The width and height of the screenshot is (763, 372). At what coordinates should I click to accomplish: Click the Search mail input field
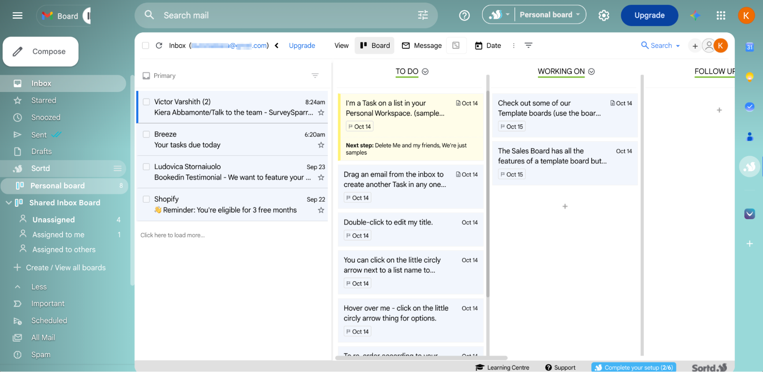(x=286, y=15)
